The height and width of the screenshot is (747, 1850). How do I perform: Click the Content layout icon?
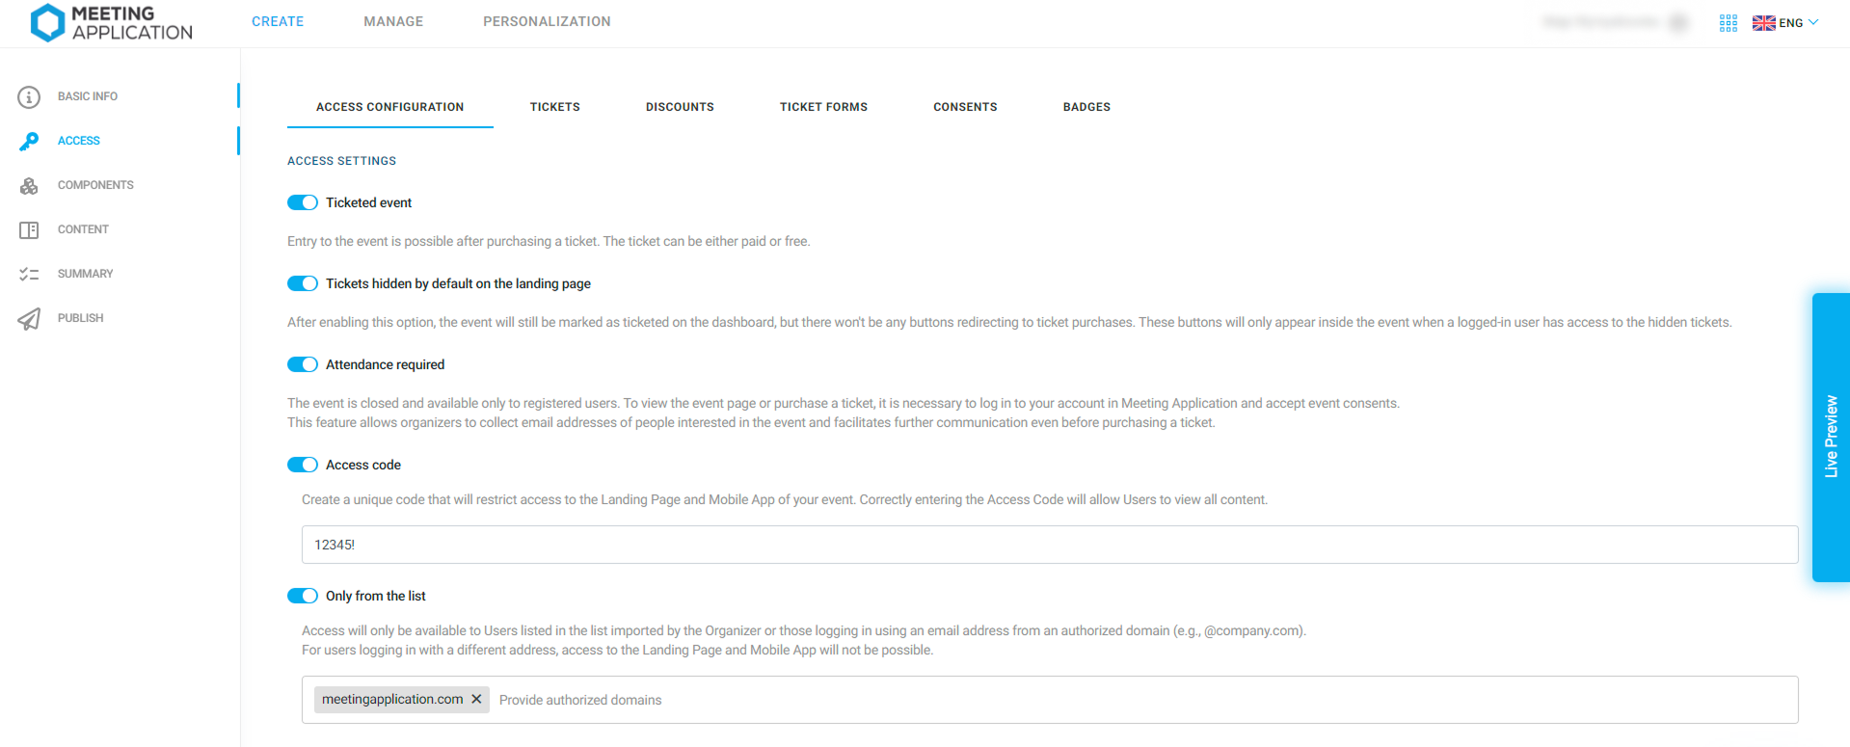(x=29, y=229)
